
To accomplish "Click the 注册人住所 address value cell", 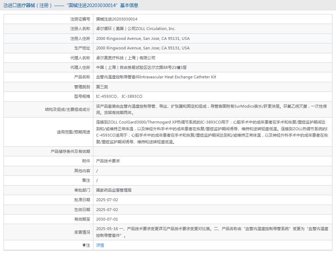I will 143,38.
